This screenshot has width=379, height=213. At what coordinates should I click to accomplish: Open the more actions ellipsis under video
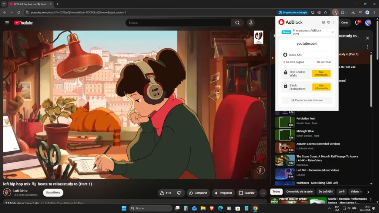click(263, 193)
